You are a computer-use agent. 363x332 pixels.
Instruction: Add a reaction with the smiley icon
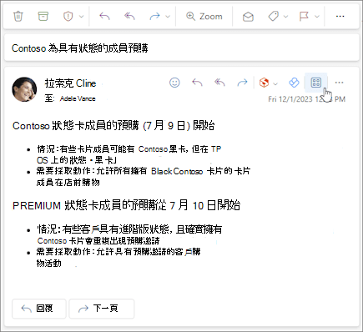[x=174, y=83]
